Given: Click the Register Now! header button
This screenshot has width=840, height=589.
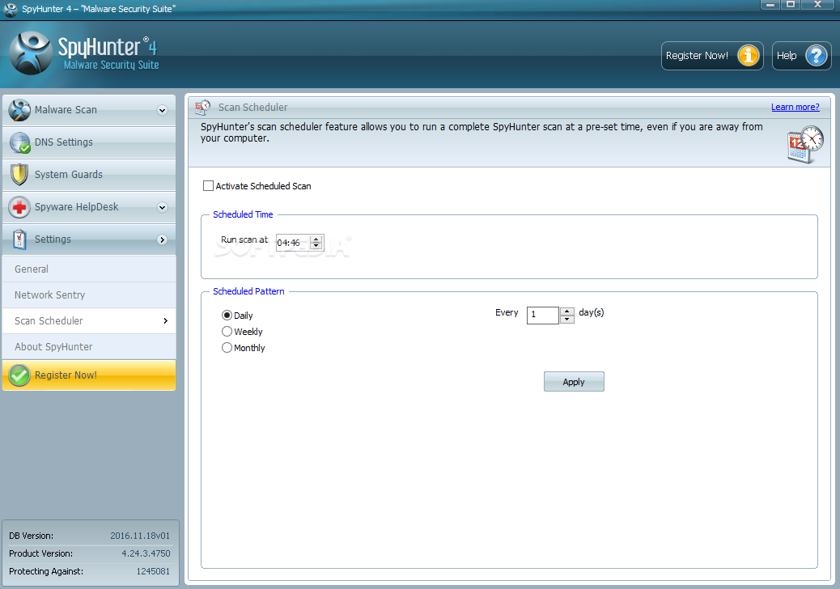Looking at the screenshot, I should coord(712,56).
